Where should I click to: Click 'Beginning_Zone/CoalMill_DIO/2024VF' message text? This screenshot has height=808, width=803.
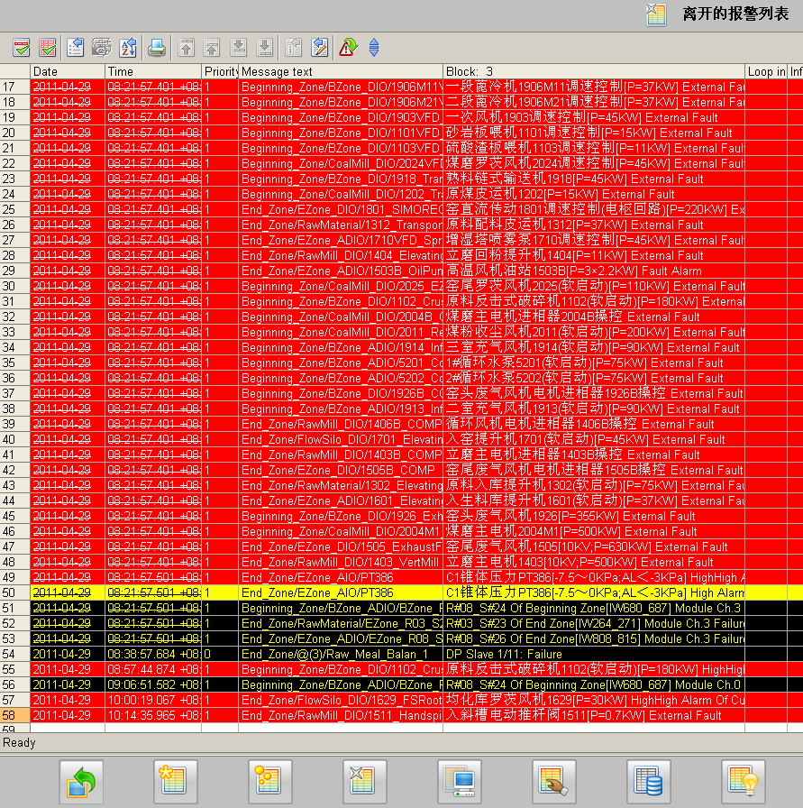coord(342,163)
